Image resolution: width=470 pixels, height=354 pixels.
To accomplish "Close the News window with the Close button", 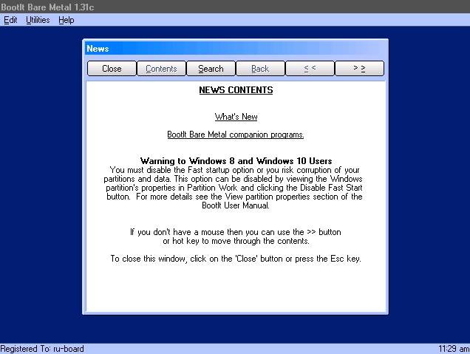I will click(x=112, y=69).
